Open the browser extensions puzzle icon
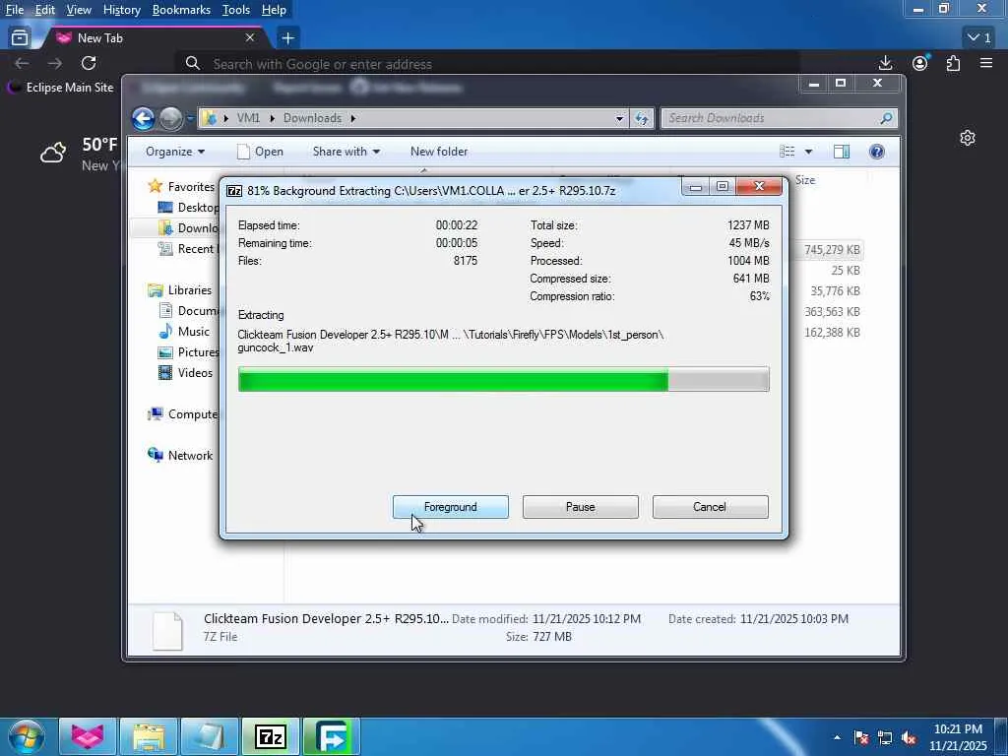This screenshot has height=756, width=1008. [x=953, y=63]
